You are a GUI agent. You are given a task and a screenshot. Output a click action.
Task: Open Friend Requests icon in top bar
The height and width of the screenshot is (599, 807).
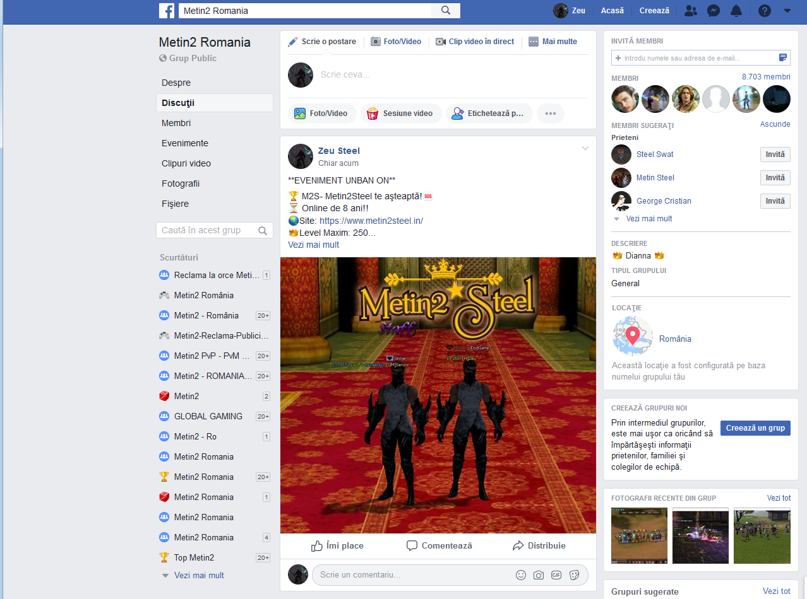click(691, 11)
